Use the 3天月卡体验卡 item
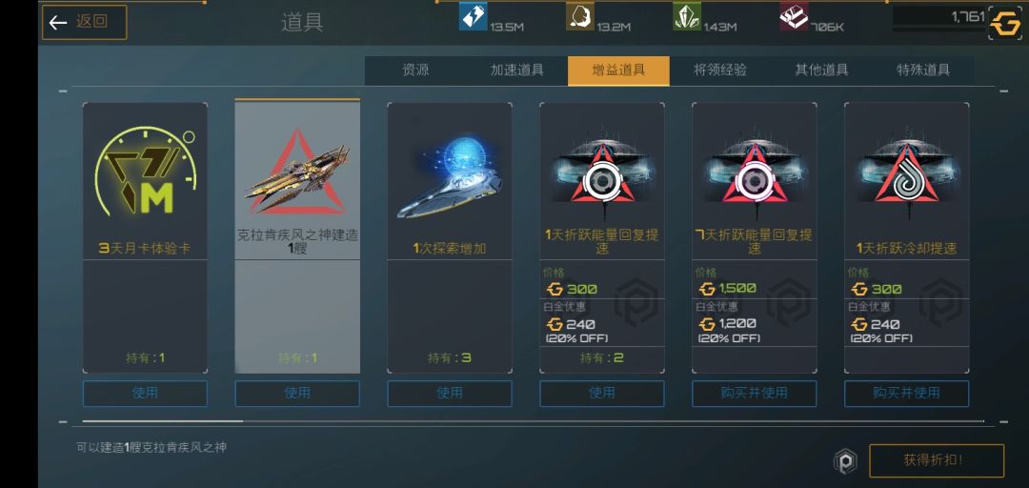The height and width of the screenshot is (488, 1029). 145,394
